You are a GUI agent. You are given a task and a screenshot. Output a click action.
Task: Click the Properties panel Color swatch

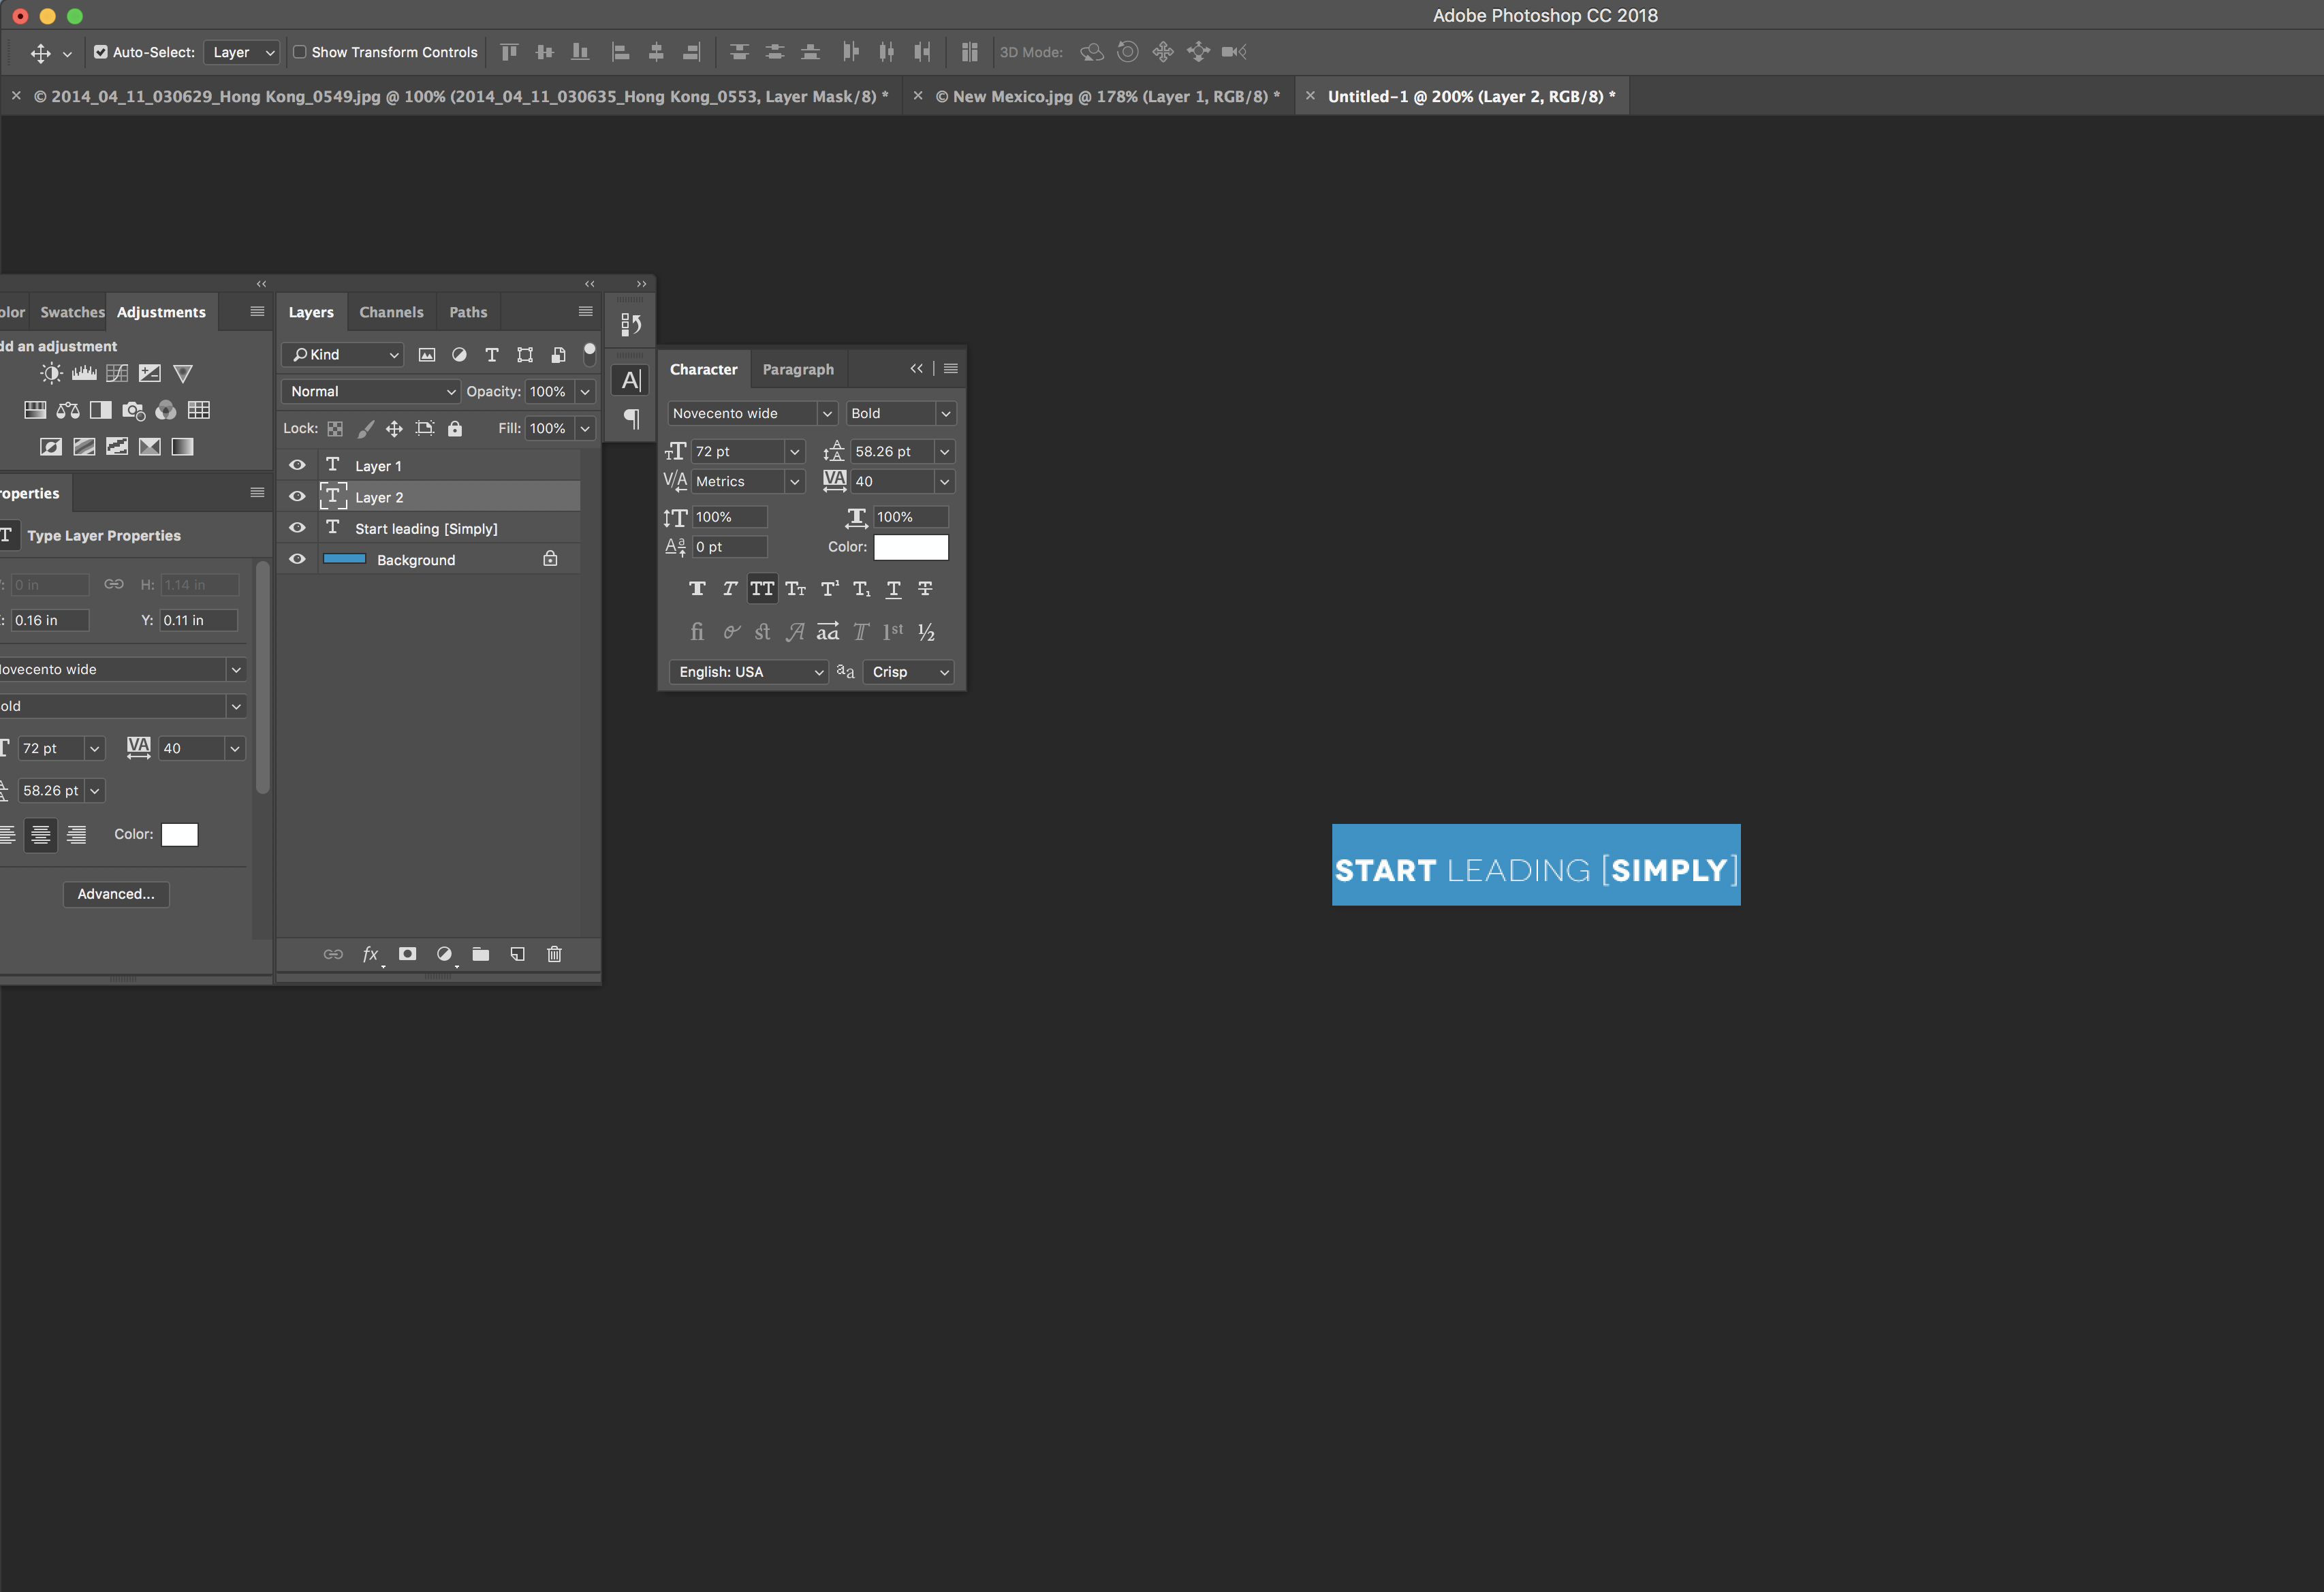coord(180,835)
